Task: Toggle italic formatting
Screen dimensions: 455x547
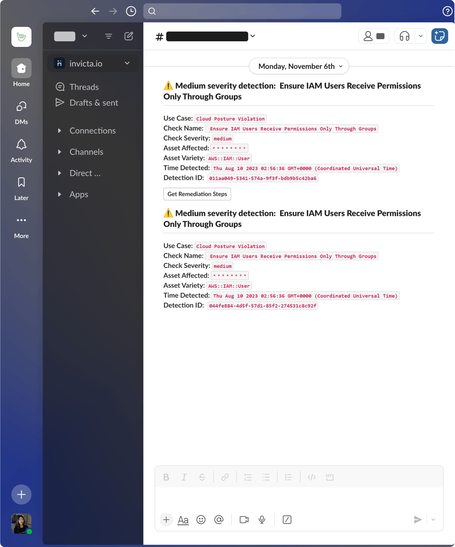Action: pos(184,477)
